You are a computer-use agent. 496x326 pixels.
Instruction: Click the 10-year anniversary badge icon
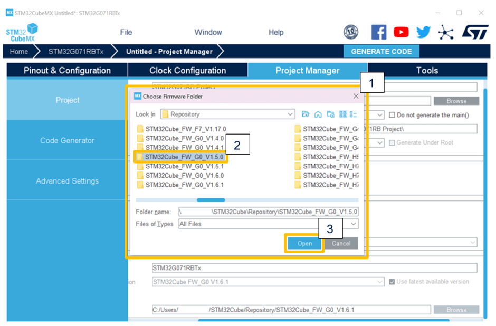351,32
